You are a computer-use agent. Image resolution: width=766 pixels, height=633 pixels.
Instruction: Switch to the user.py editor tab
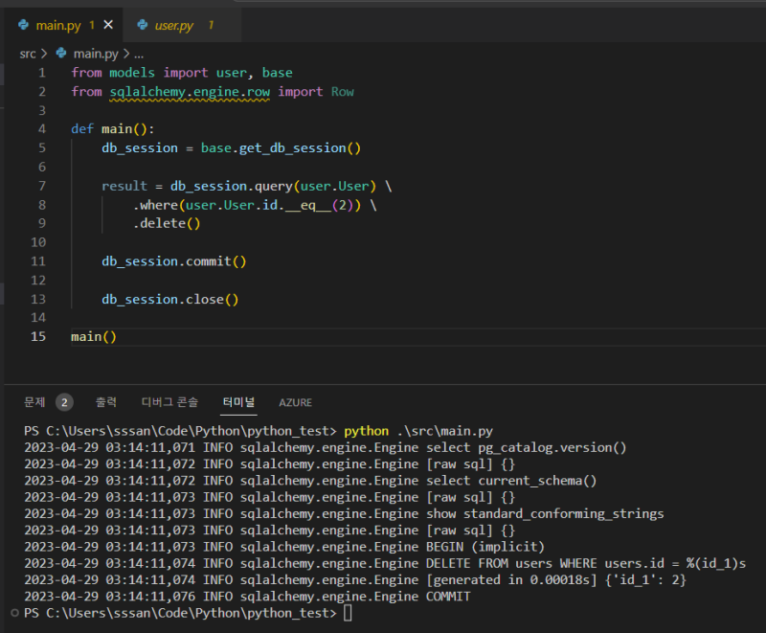point(173,24)
